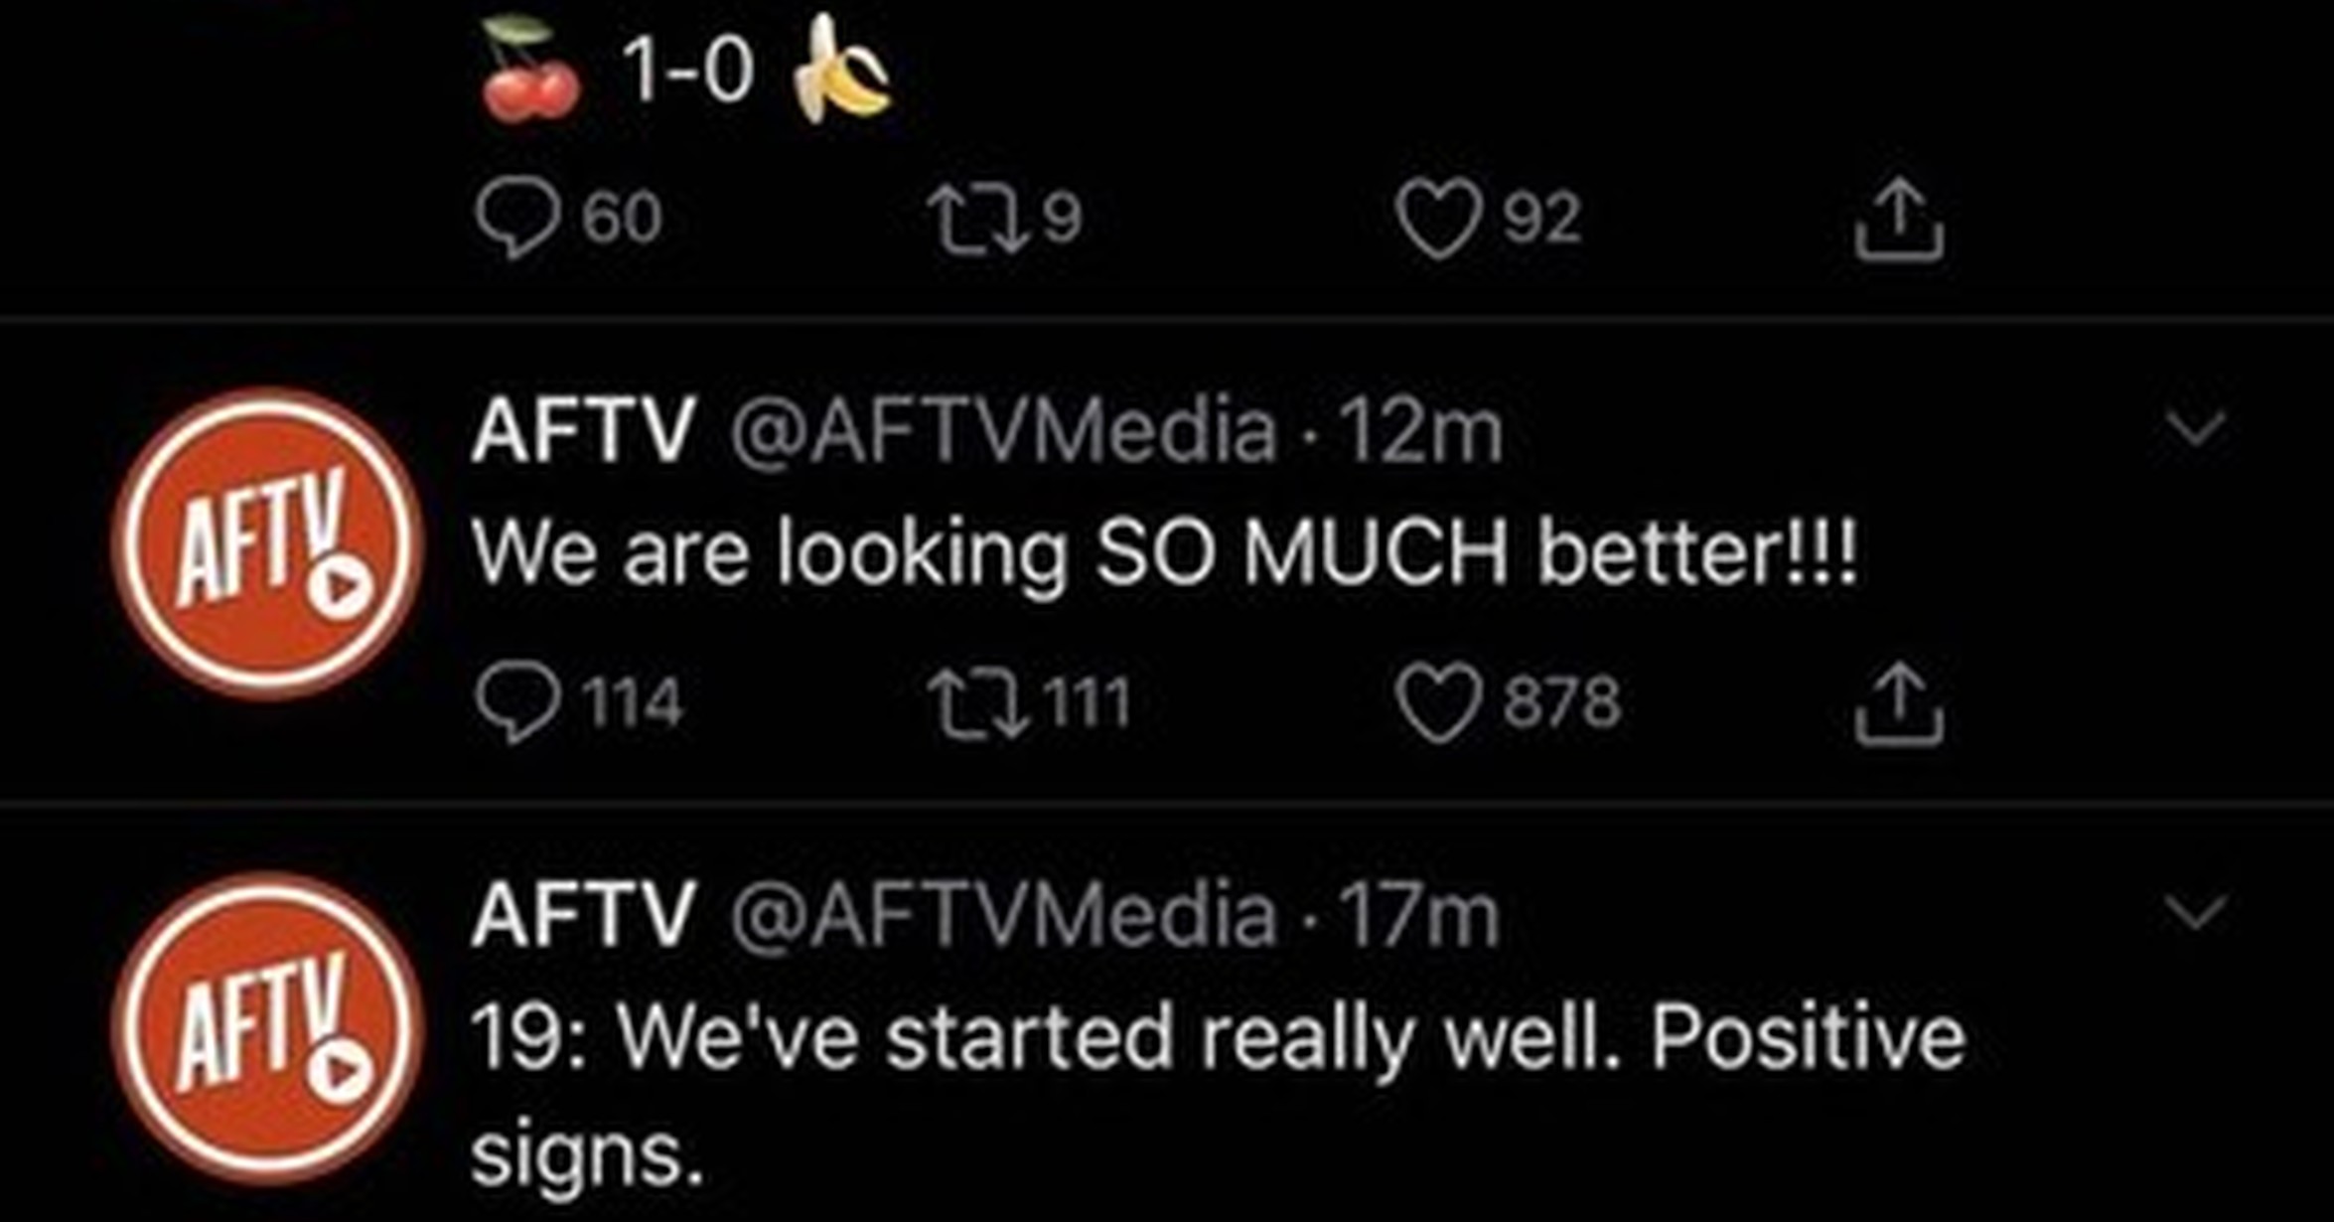Visit @AFTVMedia handle on 17m tweet
Viewport: 2334px width, 1222px height.
pyautogui.click(x=1003, y=915)
